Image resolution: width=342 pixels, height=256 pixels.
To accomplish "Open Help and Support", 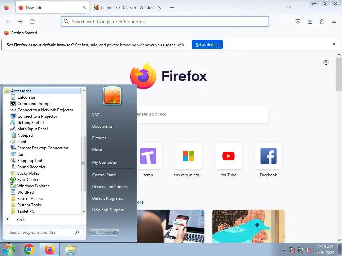I will point(108,210).
